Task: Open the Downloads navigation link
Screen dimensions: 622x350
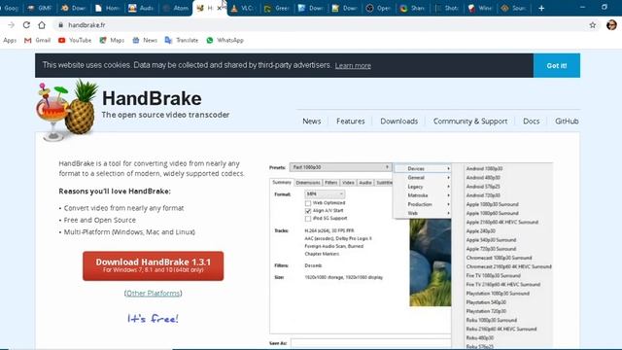Action: click(399, 121)
